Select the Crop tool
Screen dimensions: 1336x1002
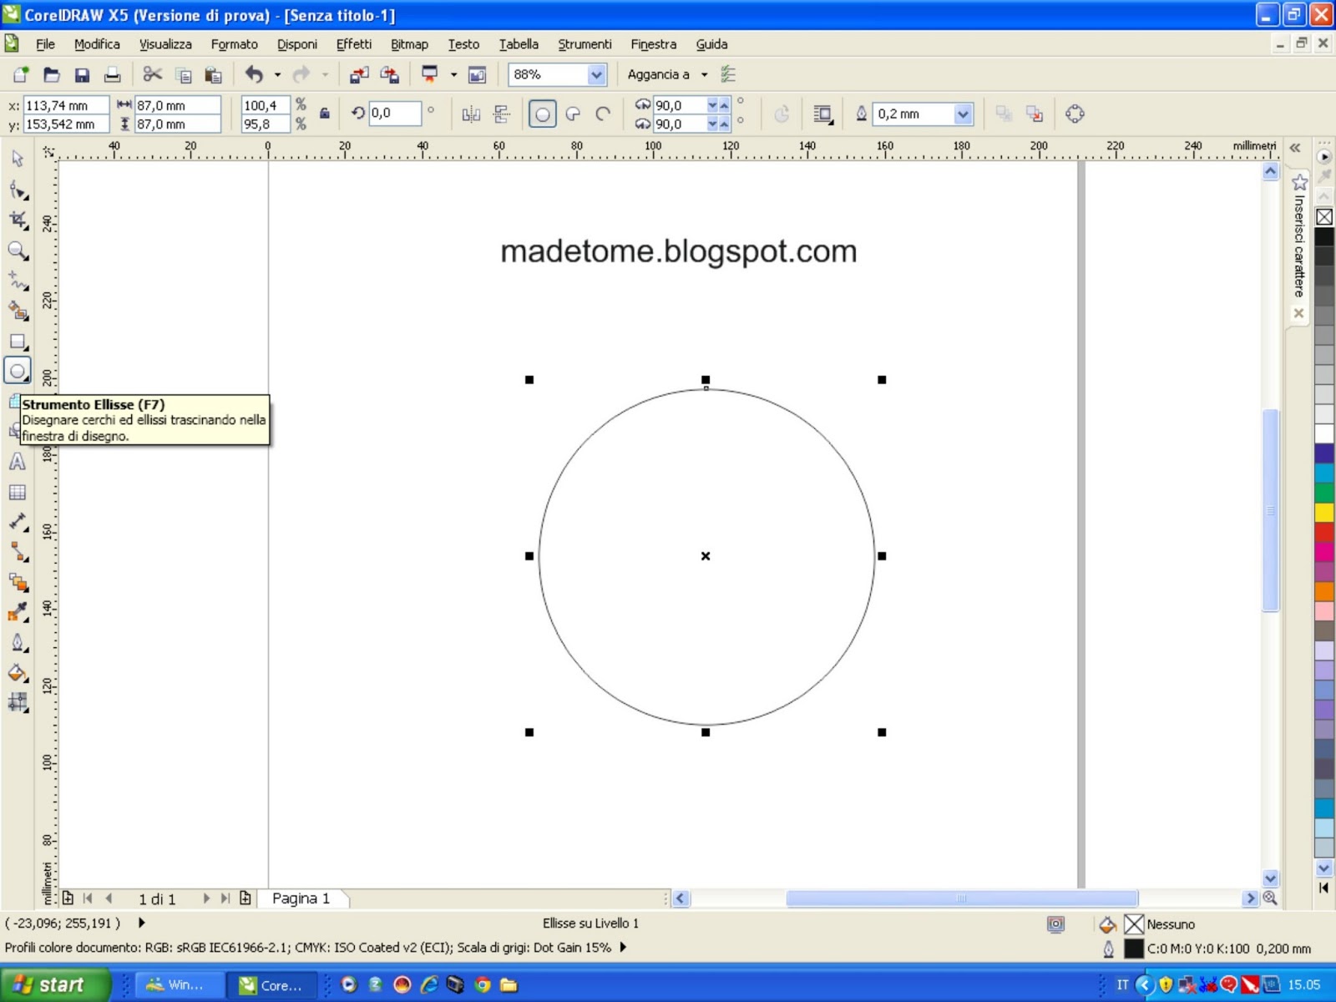tap(18, 220)
